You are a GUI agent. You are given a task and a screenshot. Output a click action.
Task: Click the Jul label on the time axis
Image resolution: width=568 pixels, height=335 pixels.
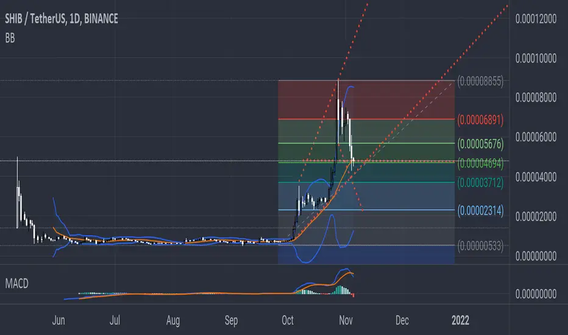click(x=115, y=320)
